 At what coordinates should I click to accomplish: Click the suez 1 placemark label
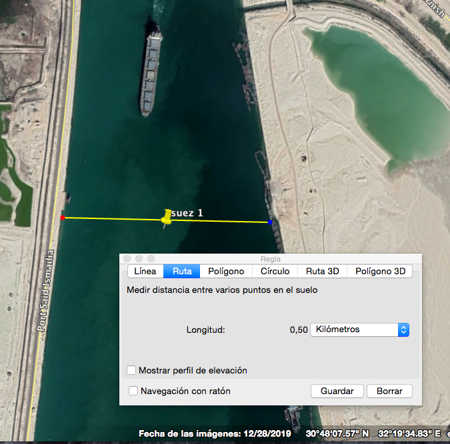pyautogui.click(x=187, y=212)
